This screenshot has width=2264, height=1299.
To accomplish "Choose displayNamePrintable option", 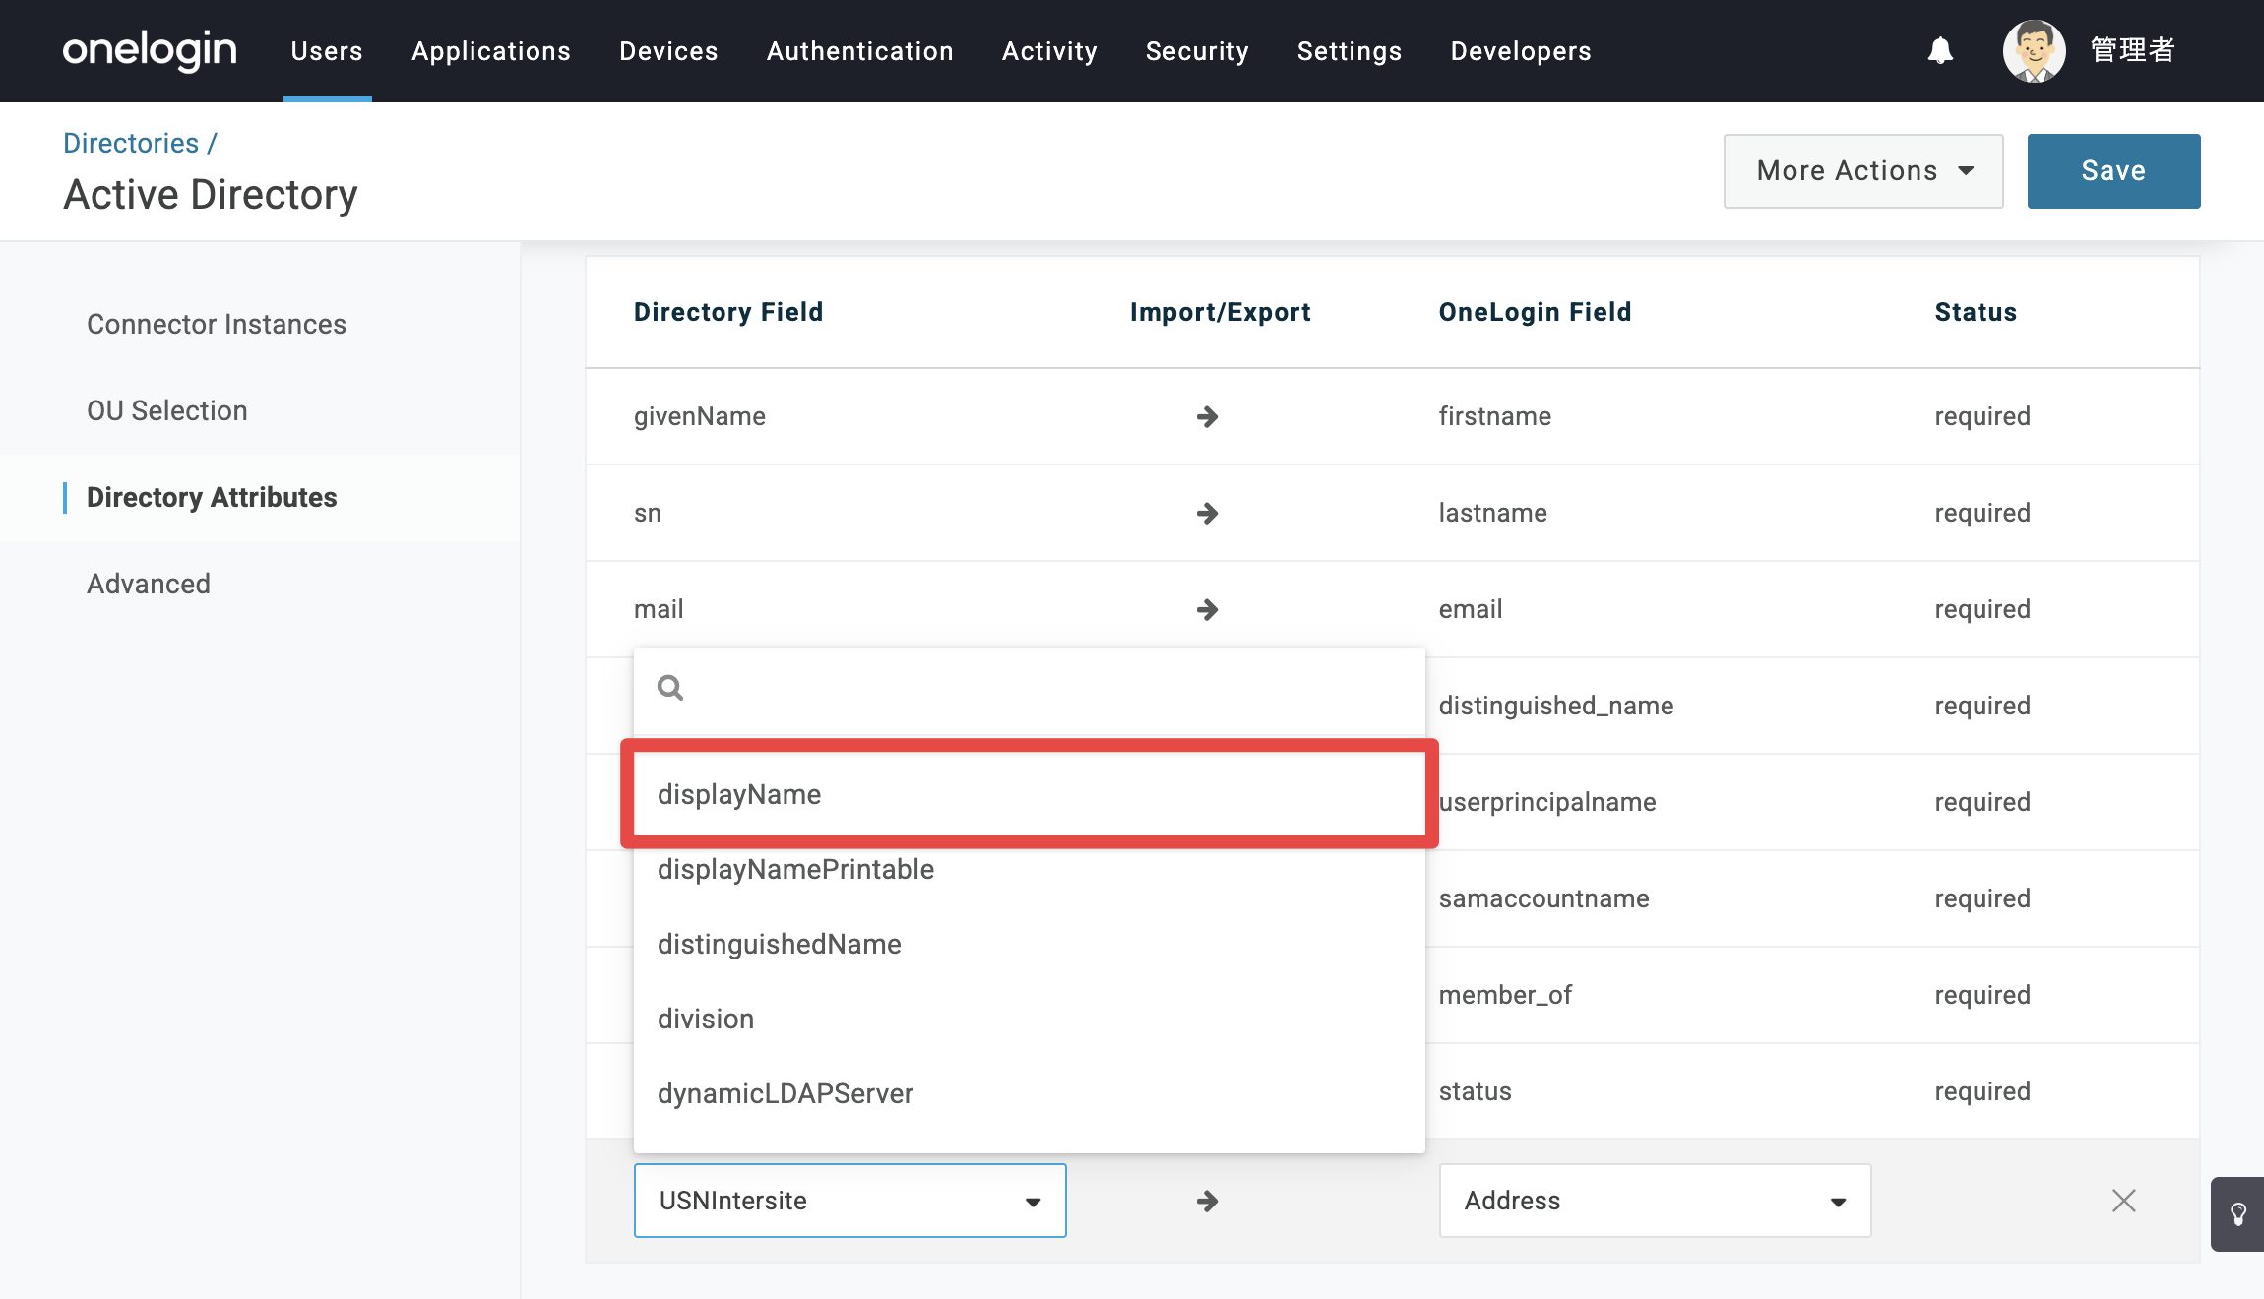I will pos(1030,869).
